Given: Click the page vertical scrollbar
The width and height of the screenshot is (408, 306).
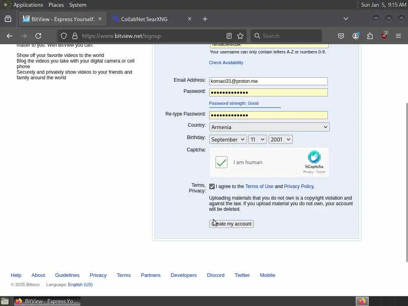Looking at the screenshot, I should coord(407,182).
